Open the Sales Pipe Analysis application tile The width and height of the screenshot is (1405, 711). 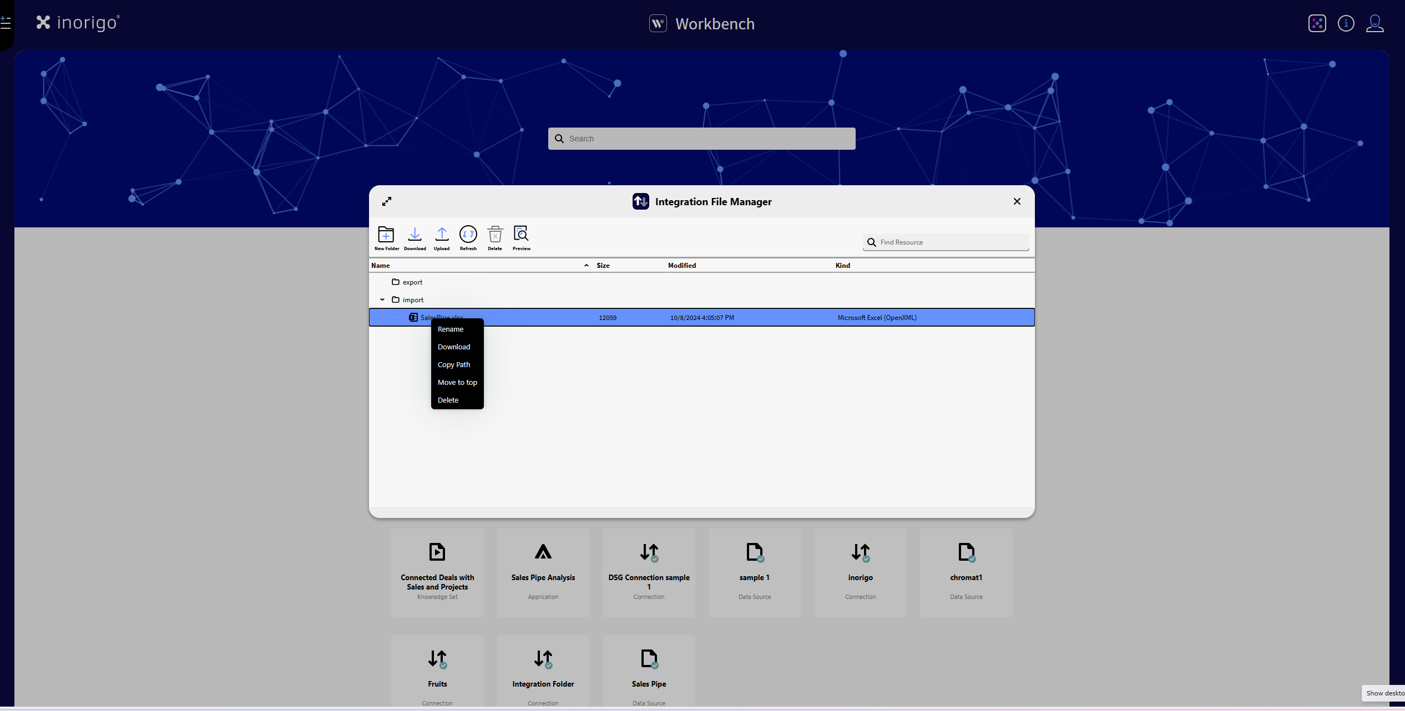point(543,572)
